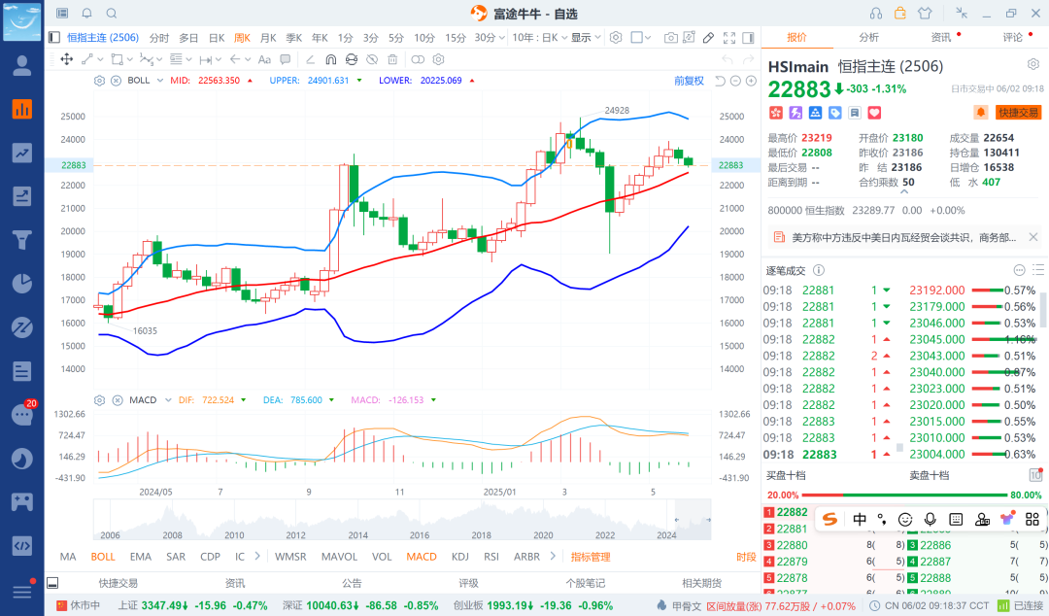
Task: Open the 10年 : 日K range dropdown
Action: pyautogui.click(x=540, y=38)
